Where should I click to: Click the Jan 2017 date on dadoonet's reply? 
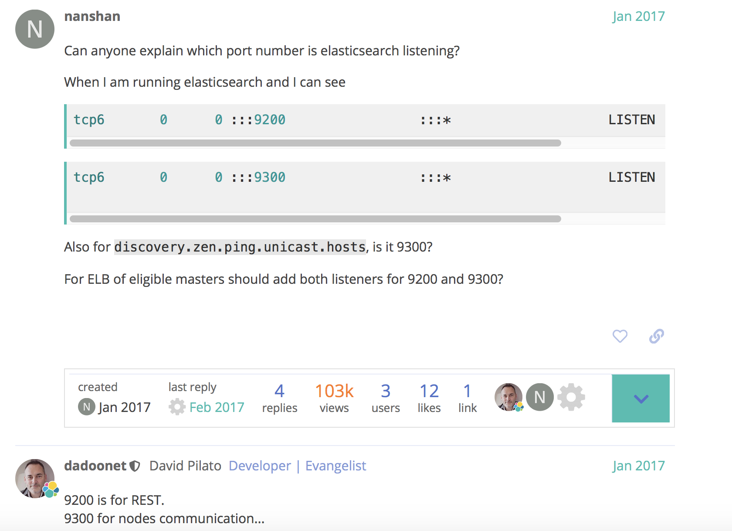638,466
